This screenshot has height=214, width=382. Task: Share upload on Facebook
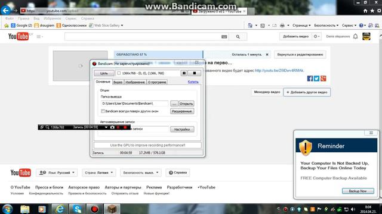pos(310,78)
